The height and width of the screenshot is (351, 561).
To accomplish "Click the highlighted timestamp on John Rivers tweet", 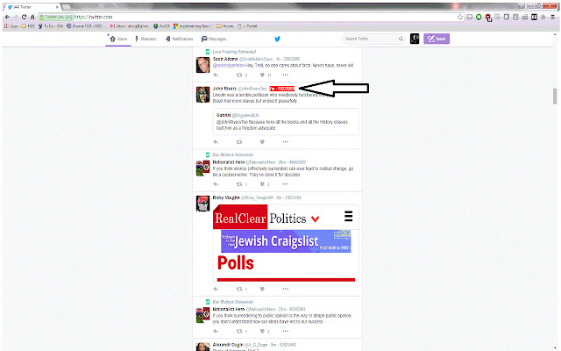I will tap(282, 89).
